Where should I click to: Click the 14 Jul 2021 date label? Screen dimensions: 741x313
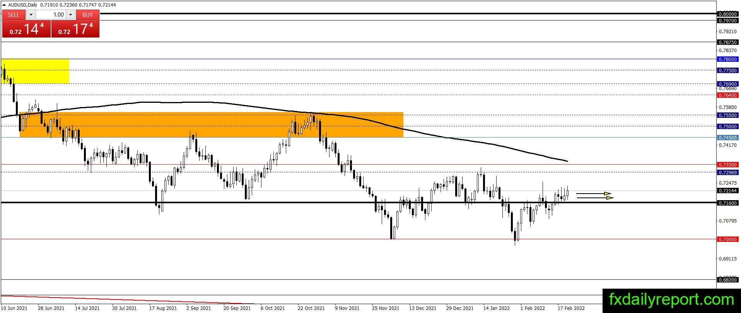87,308
